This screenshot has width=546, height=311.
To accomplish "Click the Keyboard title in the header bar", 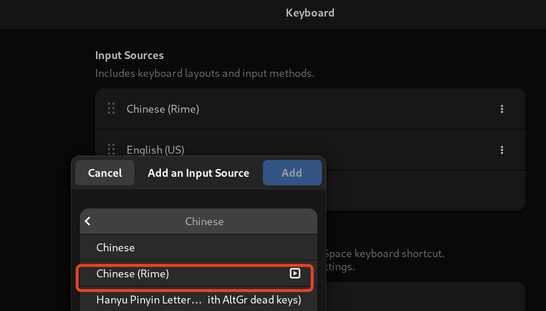I will (x=310, y=13).
